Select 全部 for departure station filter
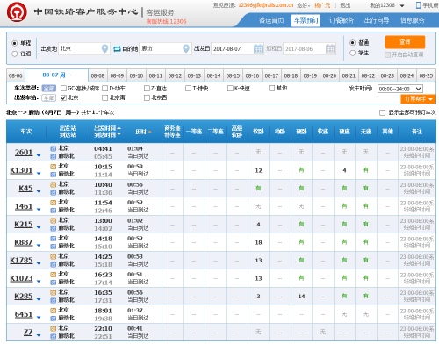Screen dimensions: 439x344 49,97
